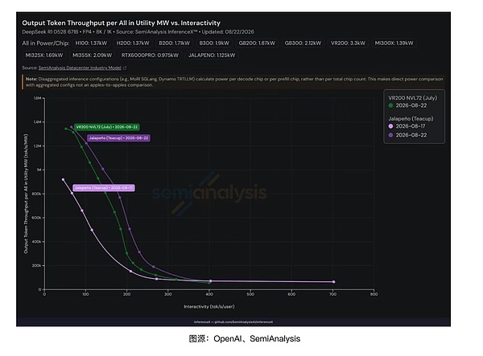Select the GB200: 1.87kW power chip

tap(257, 43)
